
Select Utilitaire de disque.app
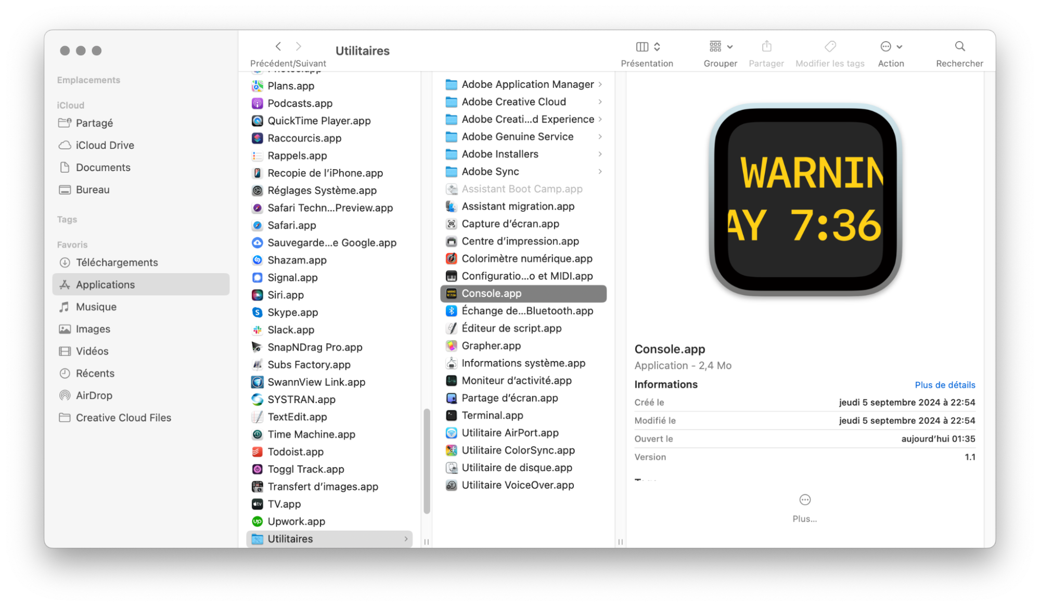(517, 468)
